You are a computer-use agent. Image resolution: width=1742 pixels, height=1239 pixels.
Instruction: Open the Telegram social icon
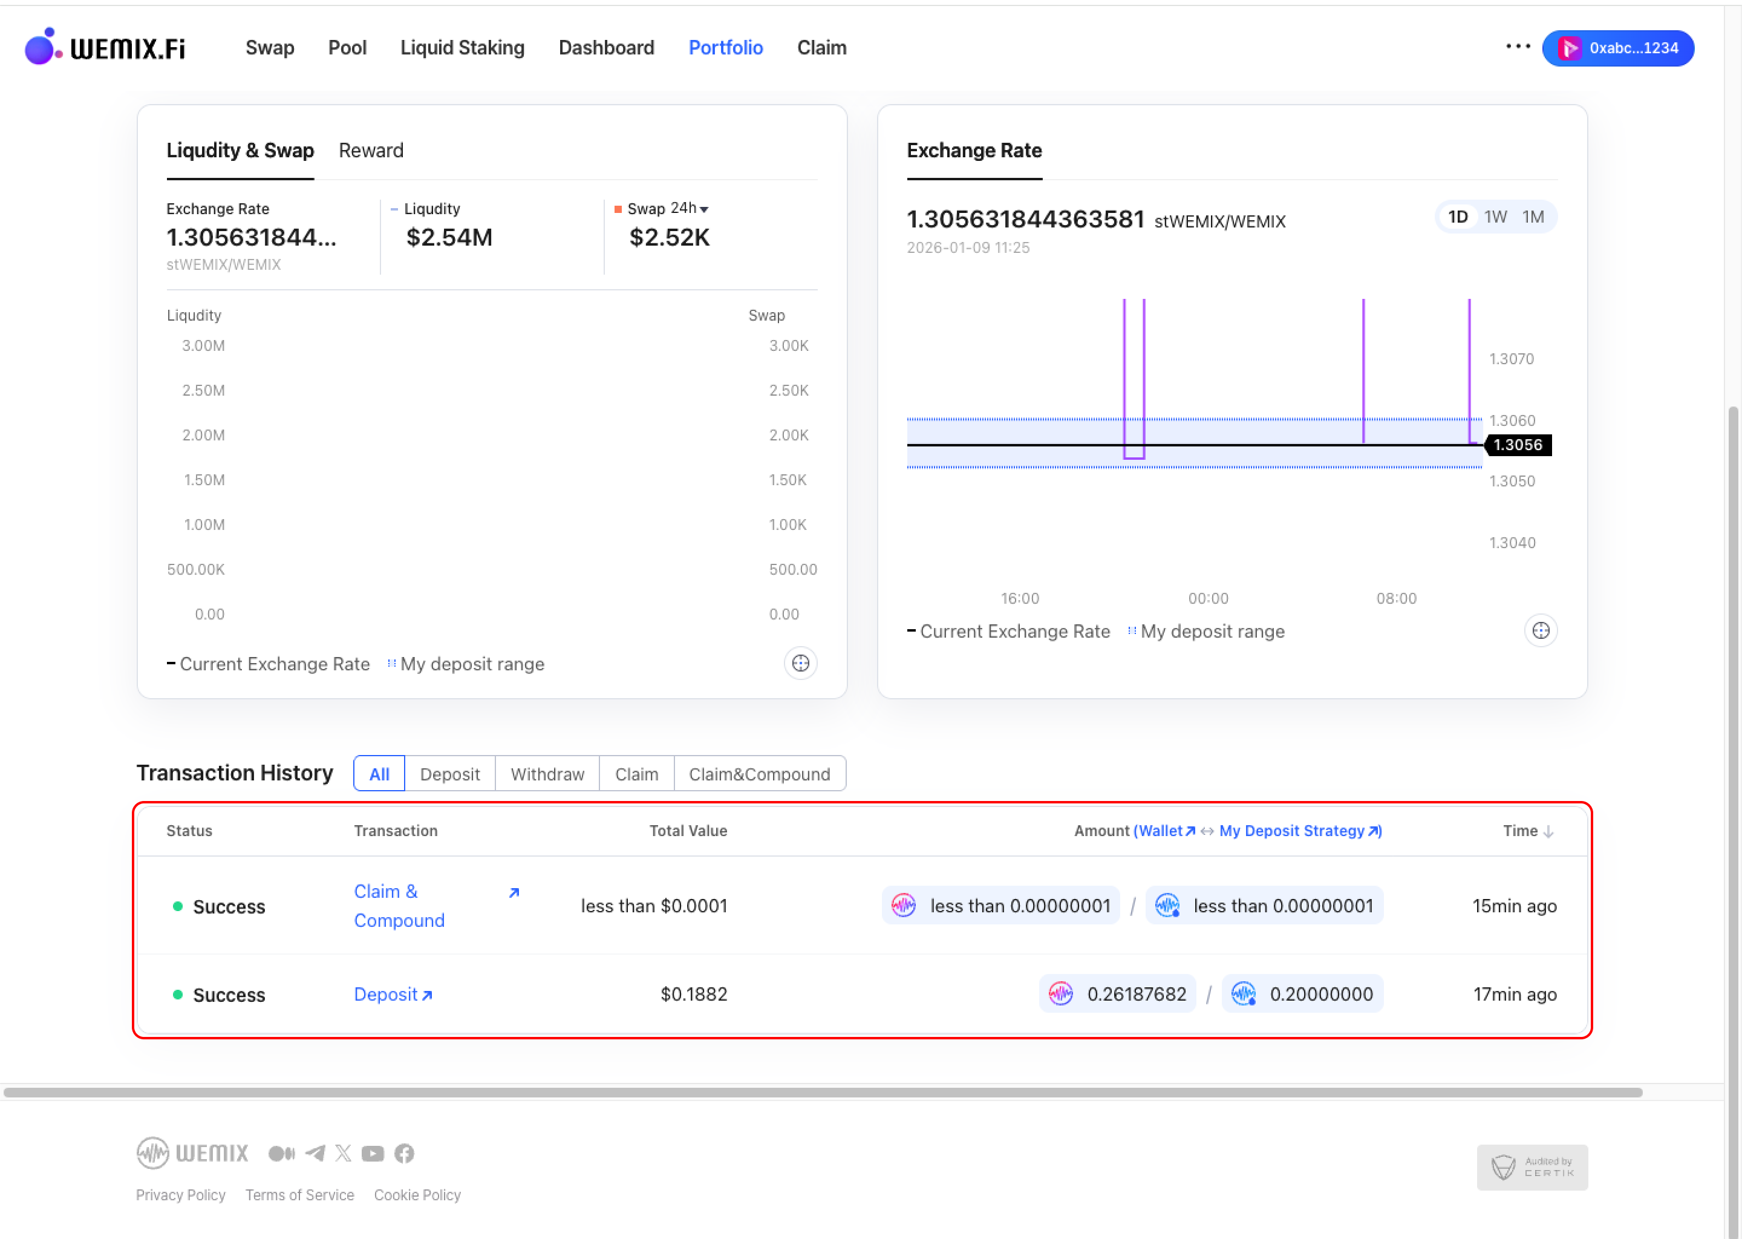315,1152
